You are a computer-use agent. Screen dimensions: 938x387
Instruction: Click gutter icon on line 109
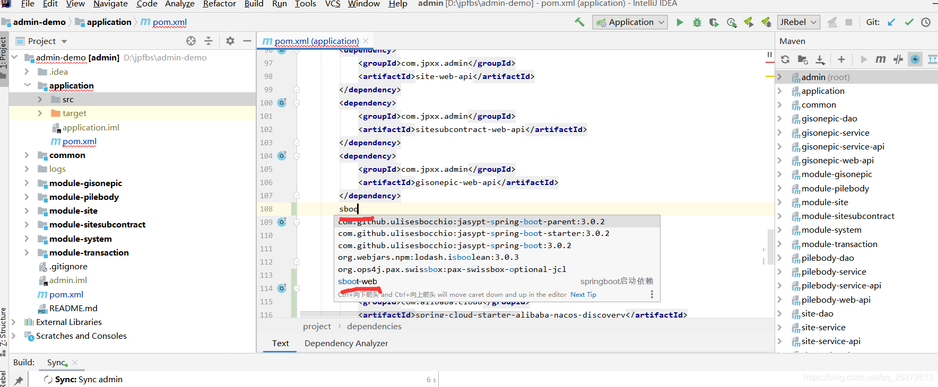282,222
